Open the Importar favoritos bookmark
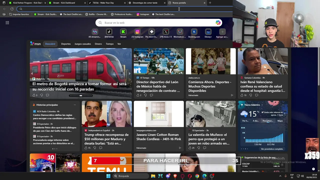 (x=19, y=14)
